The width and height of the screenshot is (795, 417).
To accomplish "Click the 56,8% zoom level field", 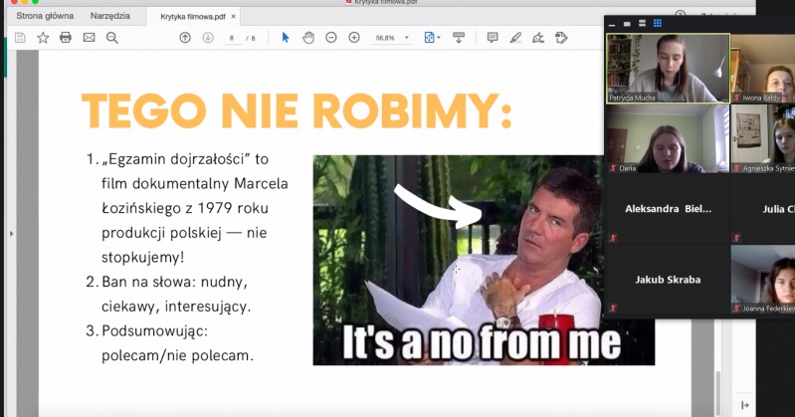I will (x=386, y=38).
